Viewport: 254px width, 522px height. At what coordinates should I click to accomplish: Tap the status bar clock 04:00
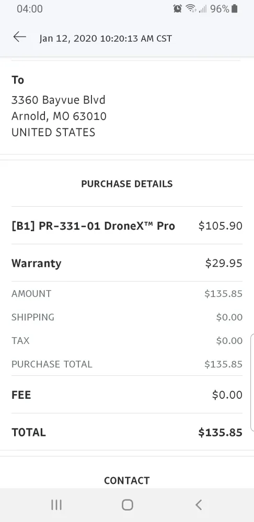[30, 9]
